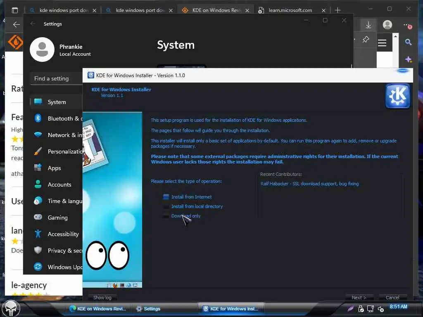
Task: Open Accounts settings
Action: click(x=56, y=185)
